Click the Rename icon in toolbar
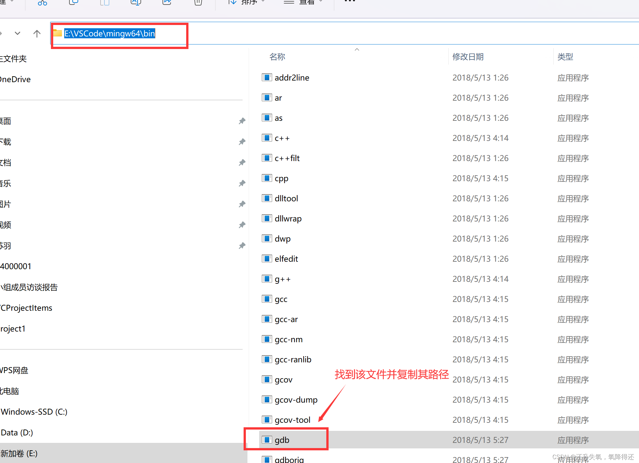Viewport: 639px width, 463px height. click(x=136, y=2)
